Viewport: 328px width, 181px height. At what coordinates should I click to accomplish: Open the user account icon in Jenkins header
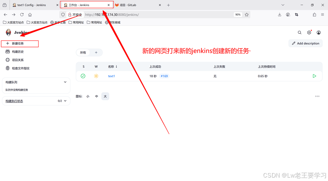319,32
